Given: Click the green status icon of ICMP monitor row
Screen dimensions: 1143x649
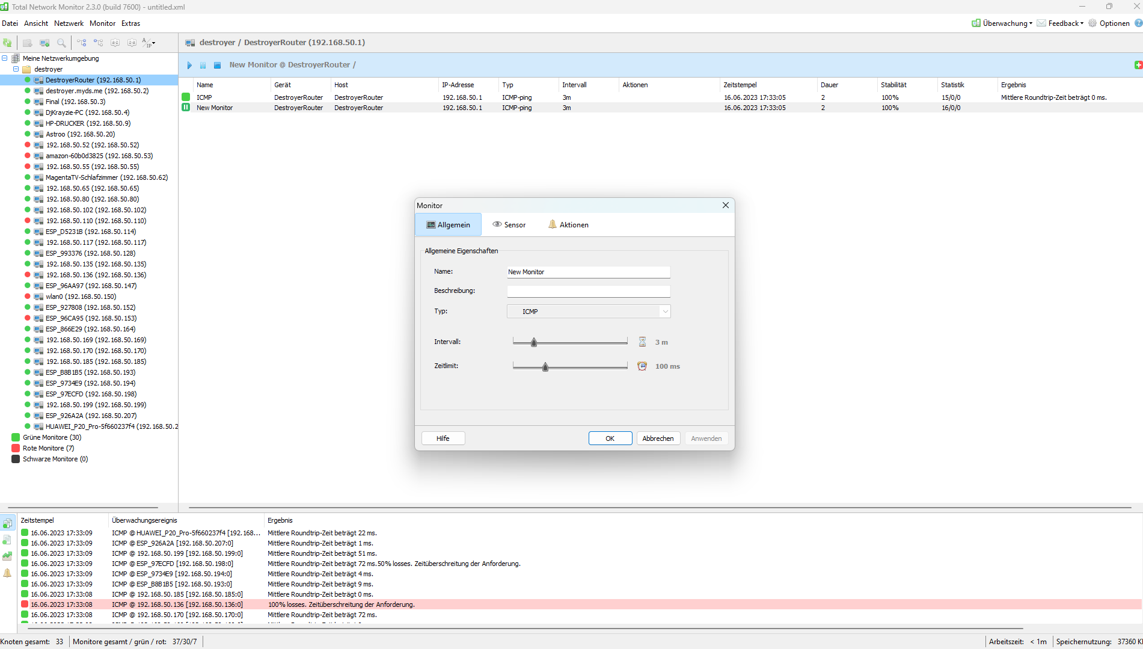Looking at the screenshot, I should (x=186, y=97).
